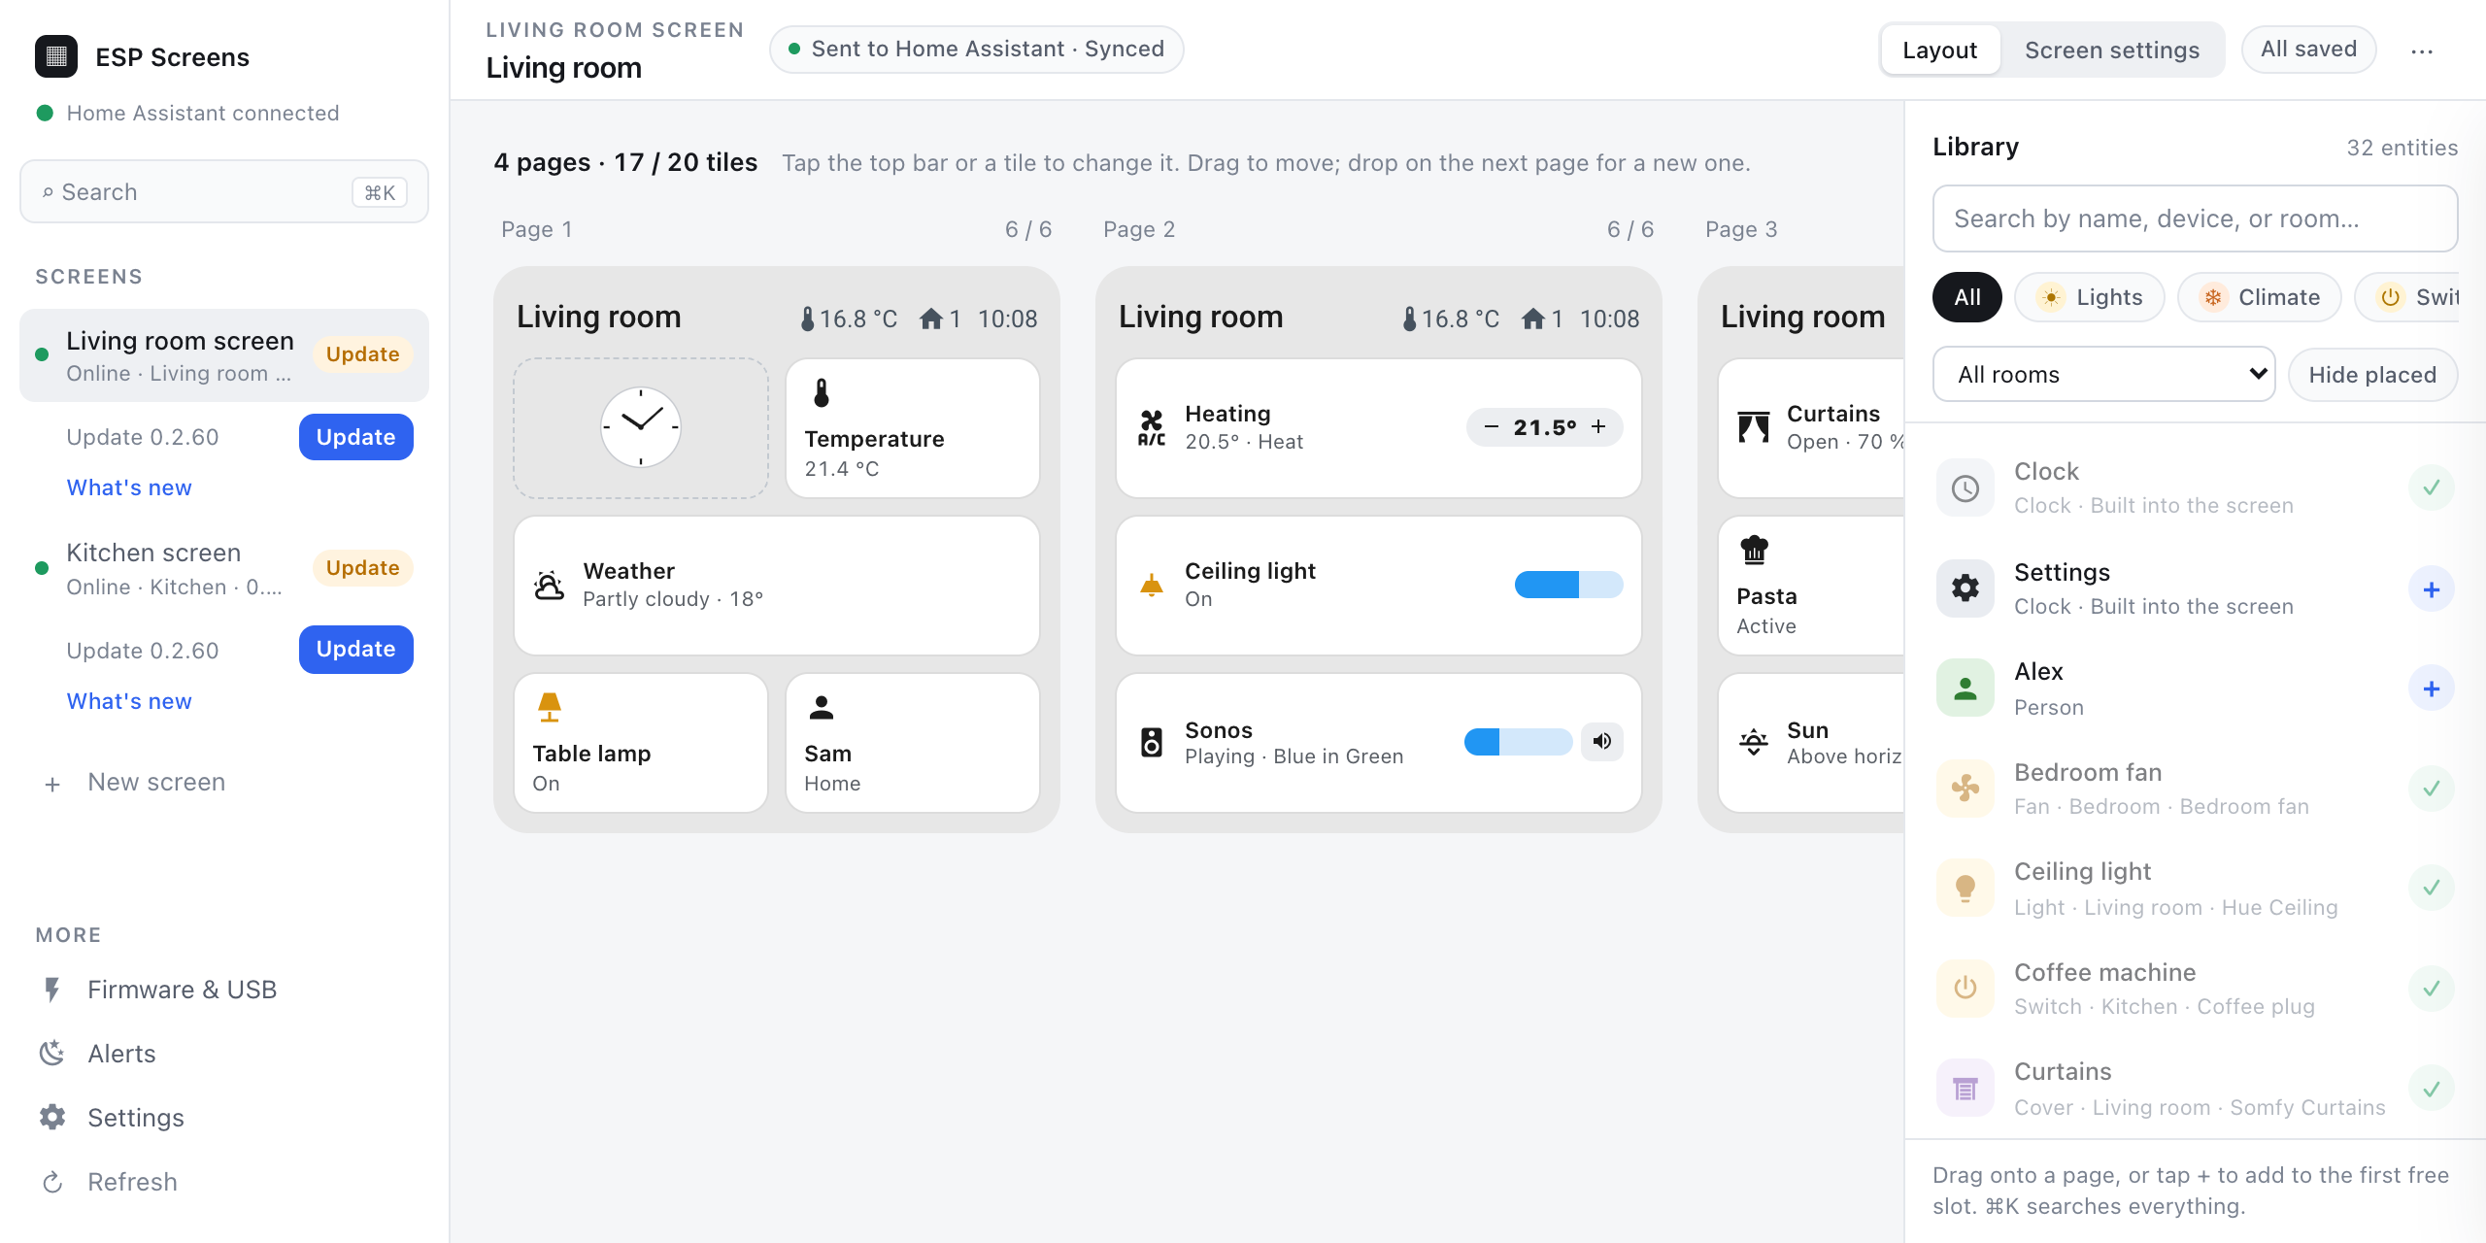Click the ESP Screens logo icon
The height and width of the screenshot is (1243, 2486).
tap(56, 56)
